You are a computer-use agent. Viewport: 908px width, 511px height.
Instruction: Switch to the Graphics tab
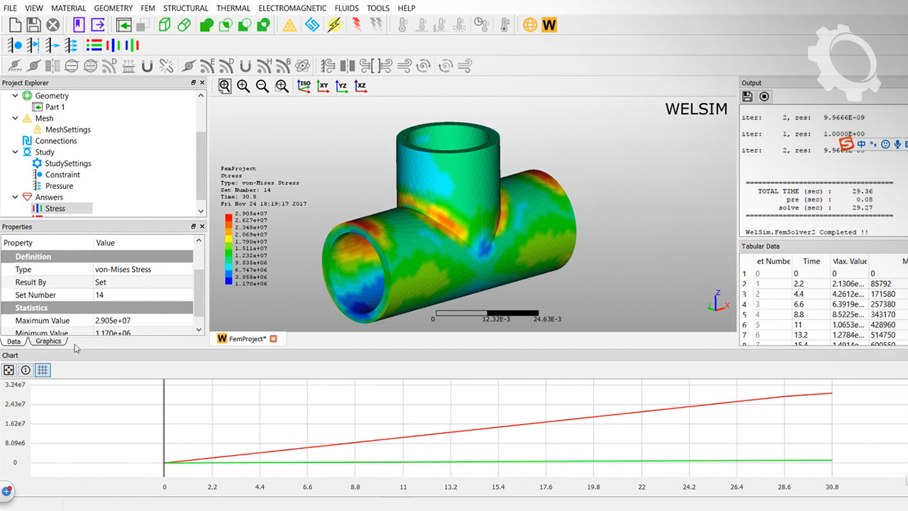click(x=48, y=341)
